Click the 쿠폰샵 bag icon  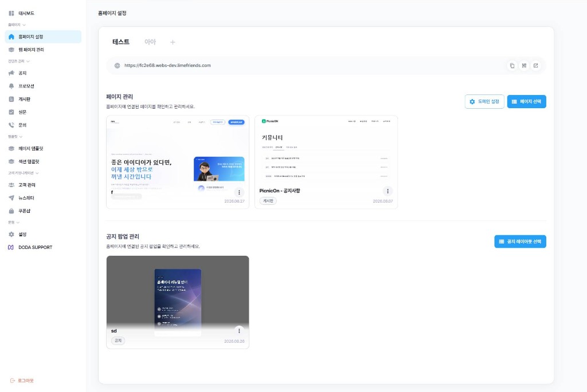coord(11,211)
